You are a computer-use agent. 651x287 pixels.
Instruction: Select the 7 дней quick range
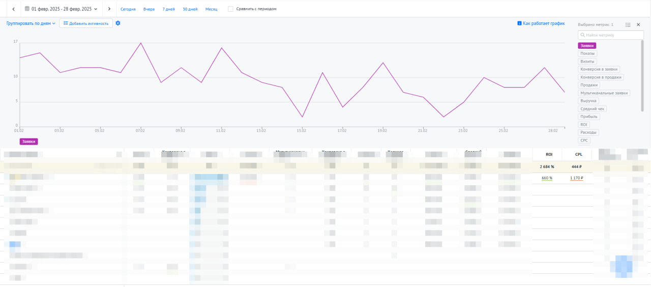tap(168, 9)
